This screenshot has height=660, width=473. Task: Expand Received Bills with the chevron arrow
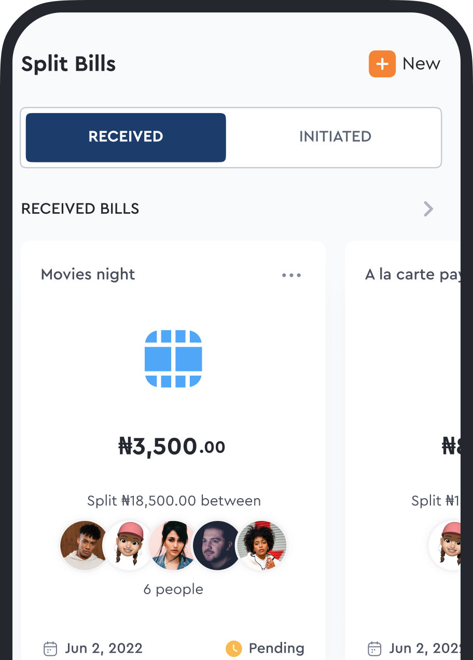pyautogui.click(x=428, y=209)
